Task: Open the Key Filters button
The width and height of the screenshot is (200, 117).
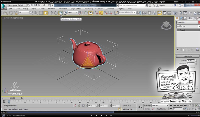Action: coord(161,109)
